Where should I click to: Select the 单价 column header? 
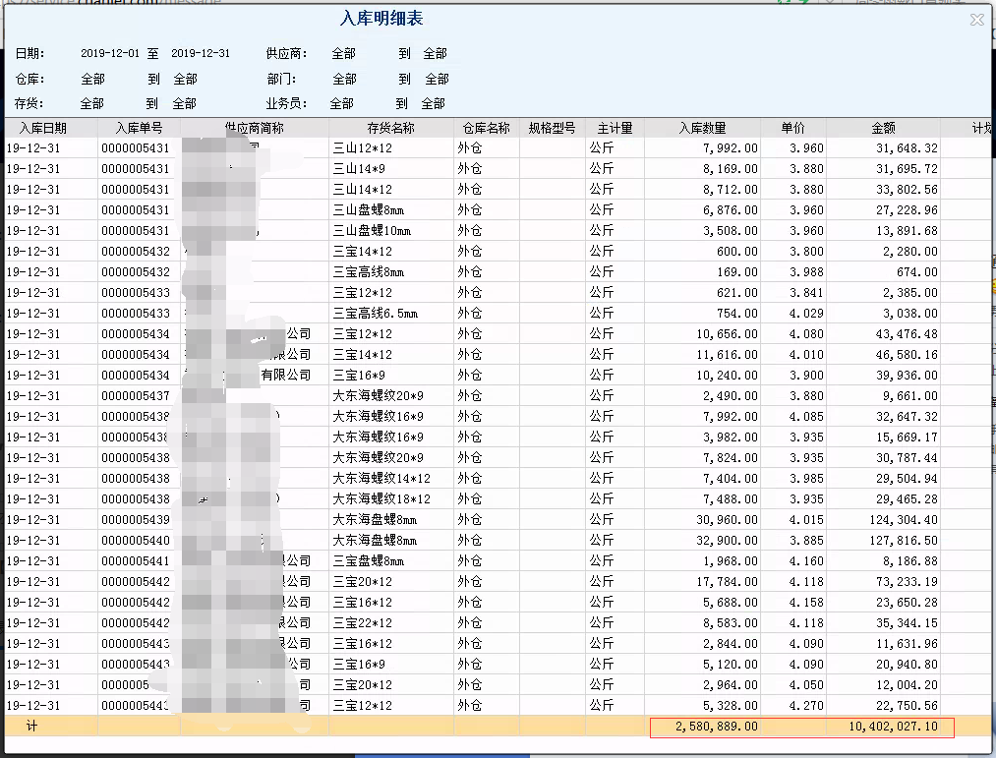pos(792,129)
